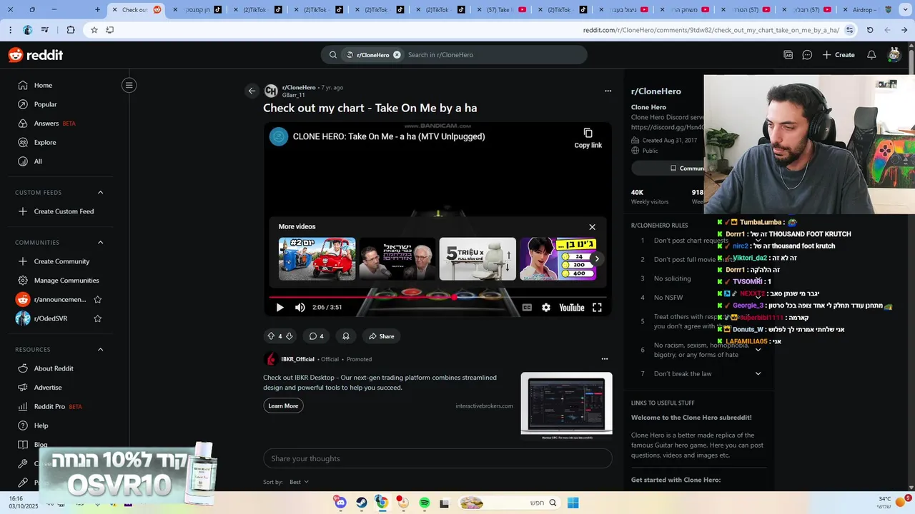Viewport: 915px width, 514px height.
Task: Open Reddit notifications bell
Action: pos(871,55)
